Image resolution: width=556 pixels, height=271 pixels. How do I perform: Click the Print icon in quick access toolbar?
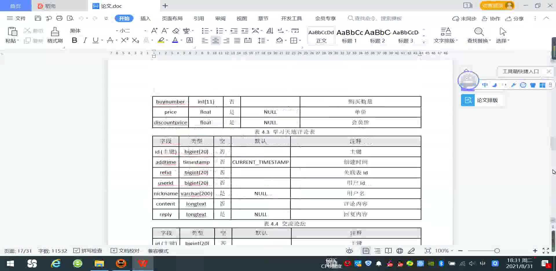click(x=59, y=18)
